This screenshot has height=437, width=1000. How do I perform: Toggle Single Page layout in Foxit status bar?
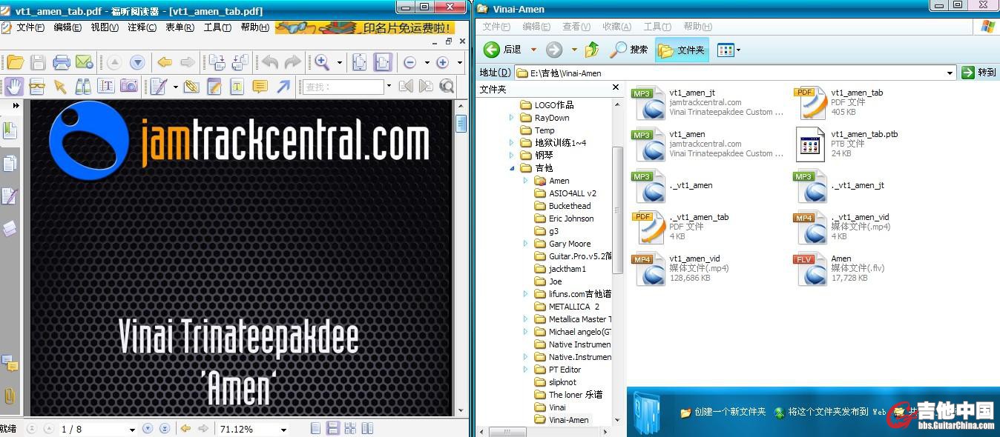click(x=316, y=429)
